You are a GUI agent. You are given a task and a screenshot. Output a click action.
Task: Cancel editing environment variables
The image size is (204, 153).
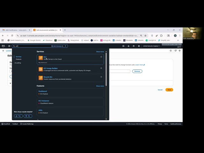[x=160, y=90]
